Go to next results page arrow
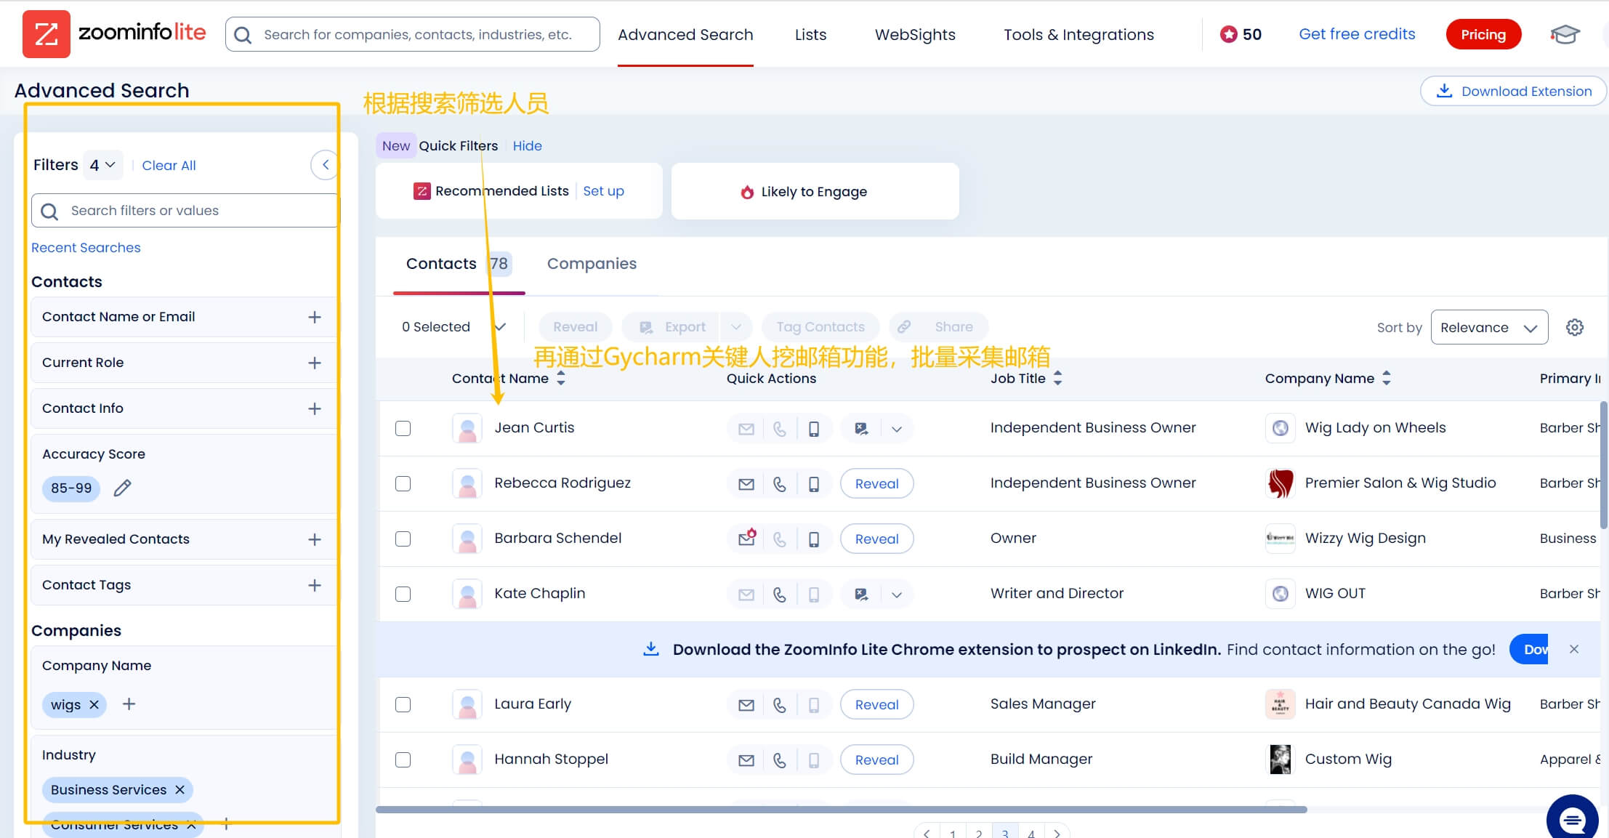Image resolution: width=1609 pixels, height=838 pixels. tap(1057, 832)
